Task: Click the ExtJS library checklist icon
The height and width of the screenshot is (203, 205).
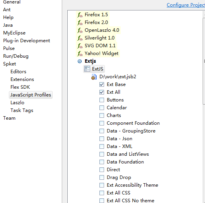Action: [87, 69]
